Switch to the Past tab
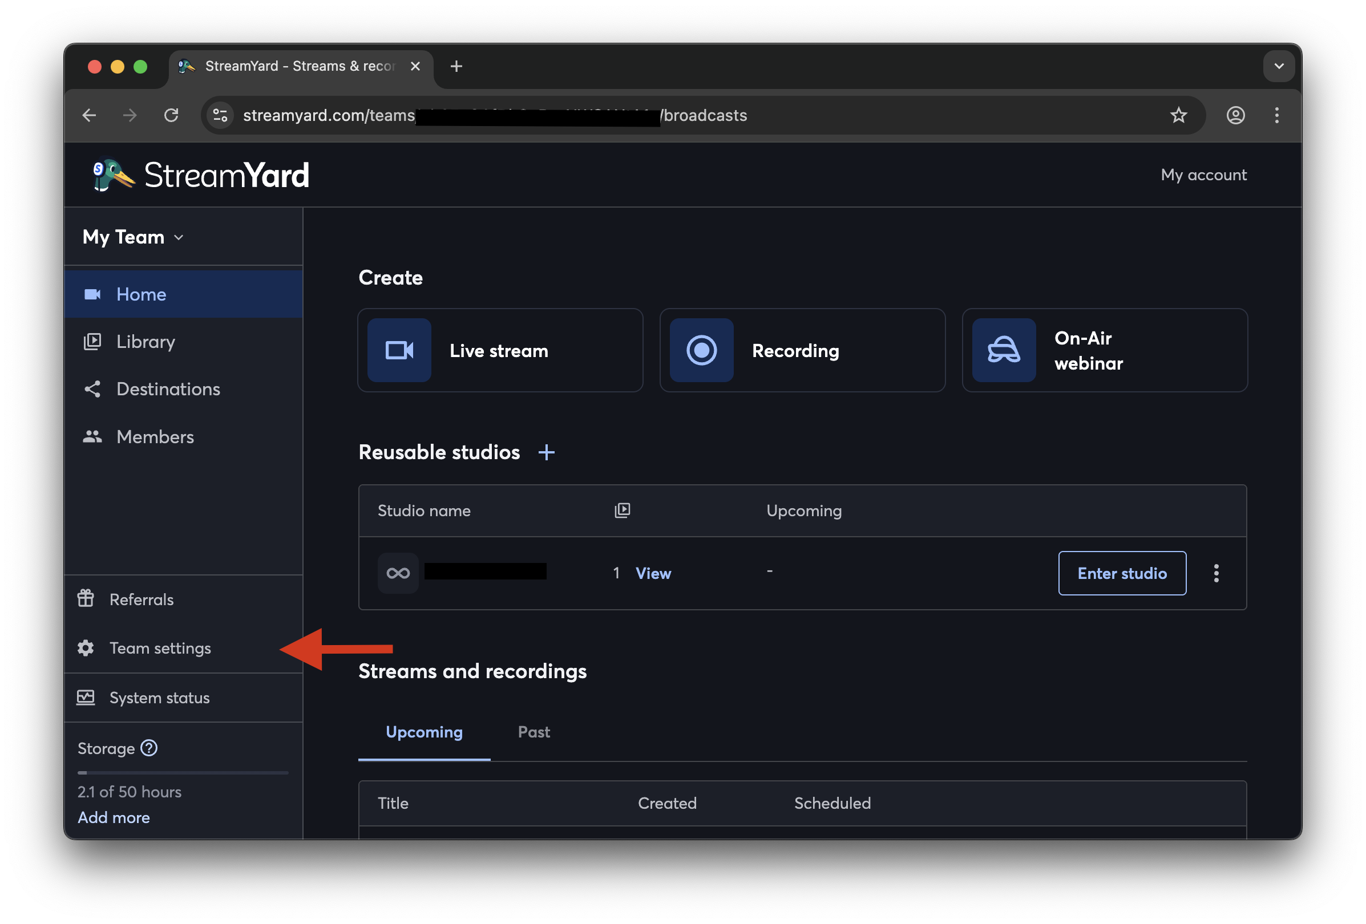The image size is (1366, 924). (534, 732)
